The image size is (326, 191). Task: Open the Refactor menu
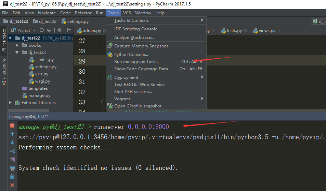point(83,13)
